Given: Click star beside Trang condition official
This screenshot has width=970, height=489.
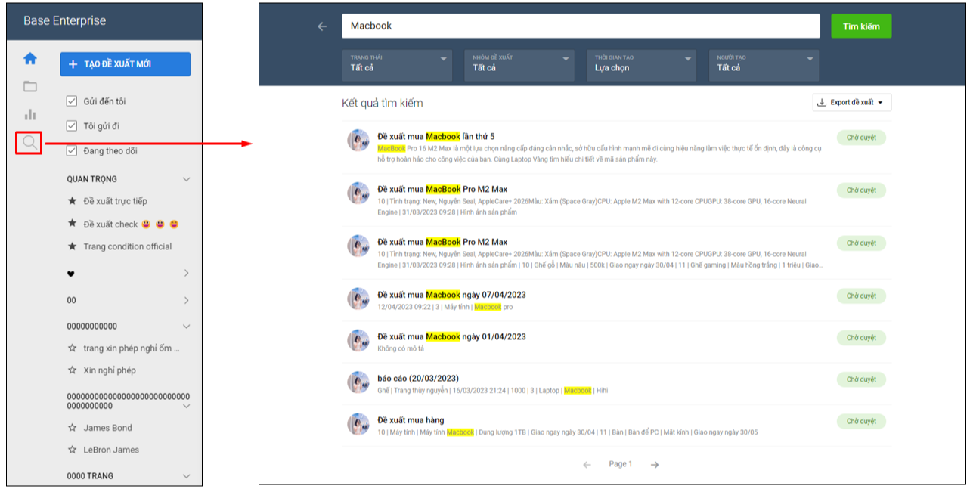Looking at the screenshot, I should tap(73, 246).
